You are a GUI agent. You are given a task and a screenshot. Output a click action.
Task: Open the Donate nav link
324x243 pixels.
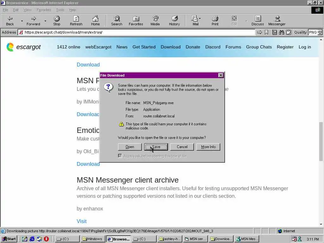coord(193,47)
